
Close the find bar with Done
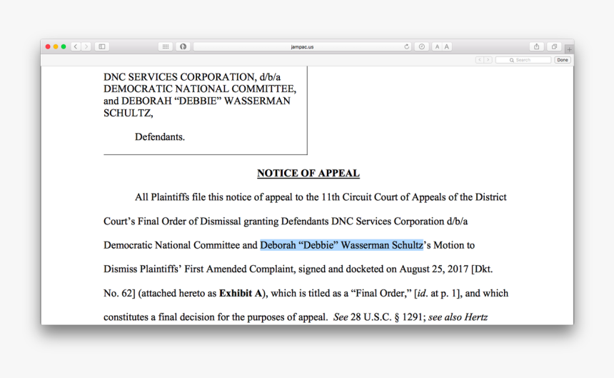coord(563,60)
